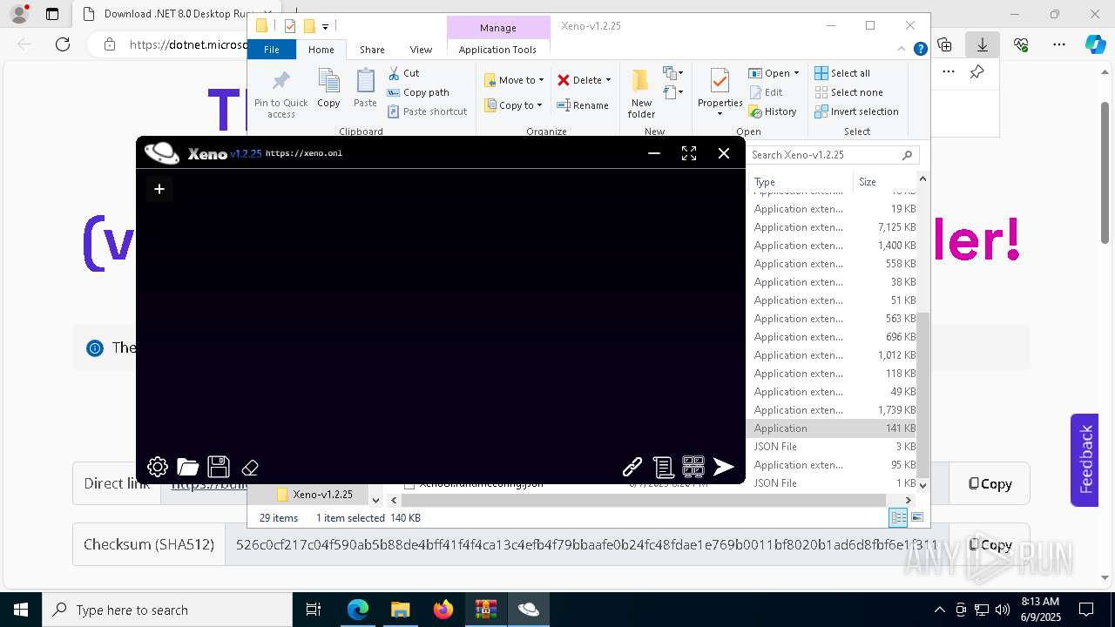Open Explorer help question icon
The width and height of the screenshot is (1115, 627).
click(x=920, y=50)
